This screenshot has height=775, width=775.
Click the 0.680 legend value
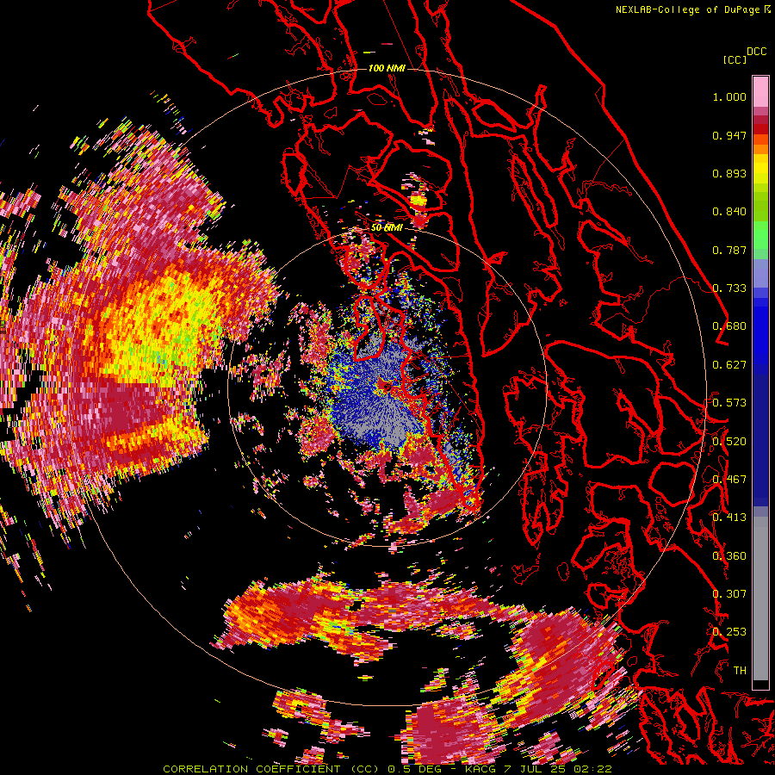tap(729, 326)
